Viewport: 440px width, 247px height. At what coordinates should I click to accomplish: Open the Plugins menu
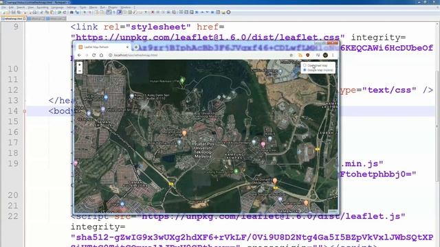point(113,8)
